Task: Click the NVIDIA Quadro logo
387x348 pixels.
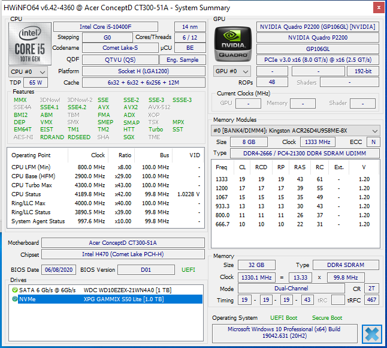Action: pos(231,43)
